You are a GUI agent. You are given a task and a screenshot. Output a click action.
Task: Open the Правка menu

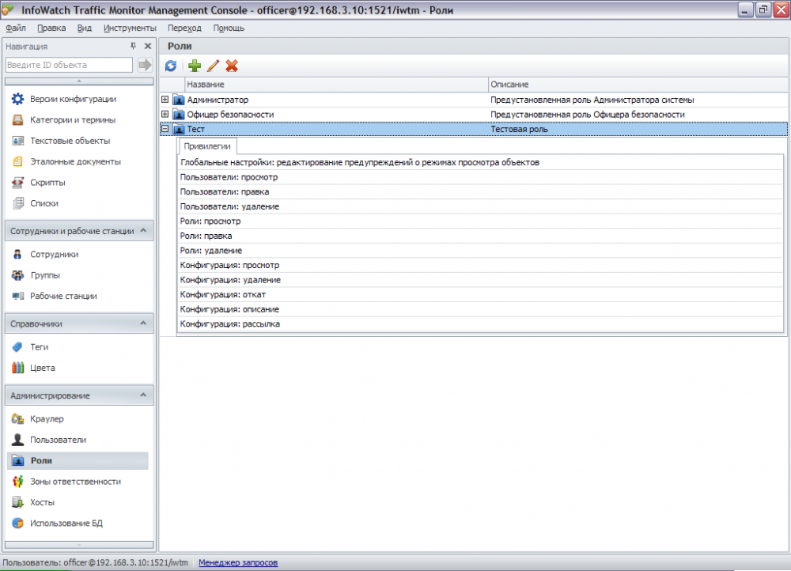51,28
